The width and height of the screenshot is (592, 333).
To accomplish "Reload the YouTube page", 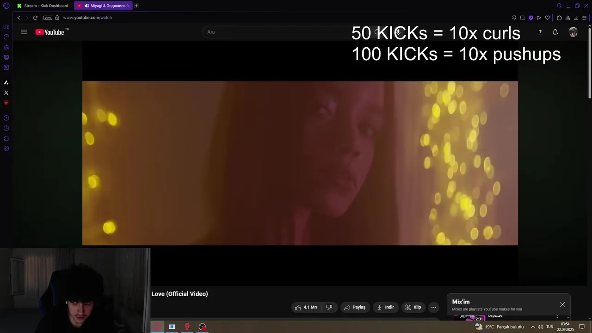I will tap(35, 18).
